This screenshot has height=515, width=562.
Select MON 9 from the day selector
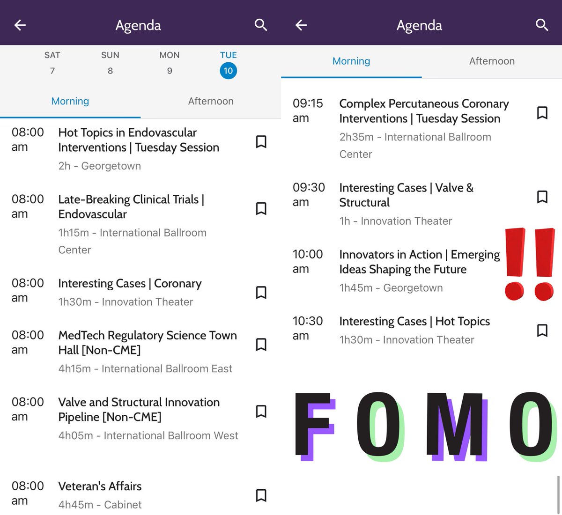(x=169, y=63)
